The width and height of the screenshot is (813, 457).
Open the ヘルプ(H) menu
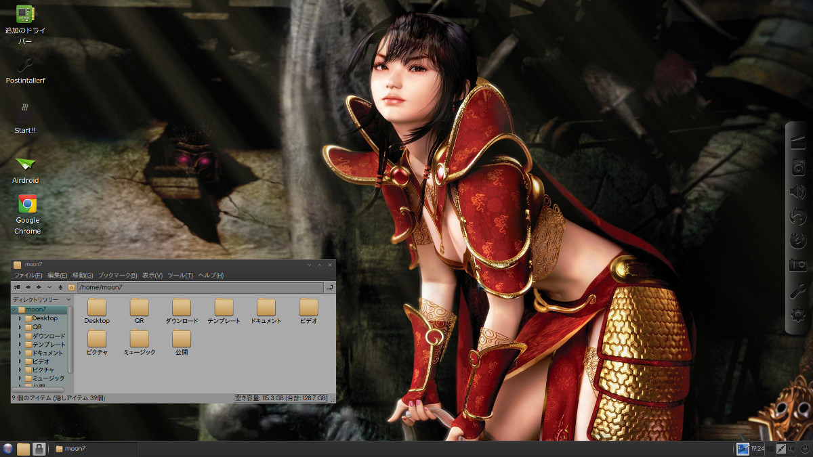pyautogui.click(x=211, y=276)
